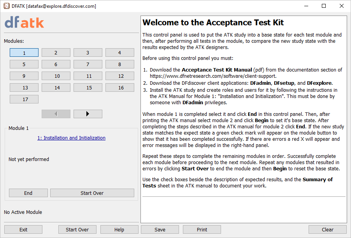Viewport: 351px width, 238px height.
Task: Exit the Acceptance Test Kit
Action: pyautogui.click(x=23, y=230)
